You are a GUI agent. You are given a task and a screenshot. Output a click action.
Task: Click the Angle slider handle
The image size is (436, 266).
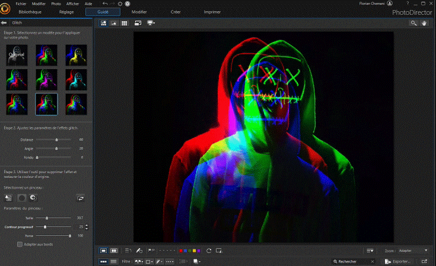point(56,148)
